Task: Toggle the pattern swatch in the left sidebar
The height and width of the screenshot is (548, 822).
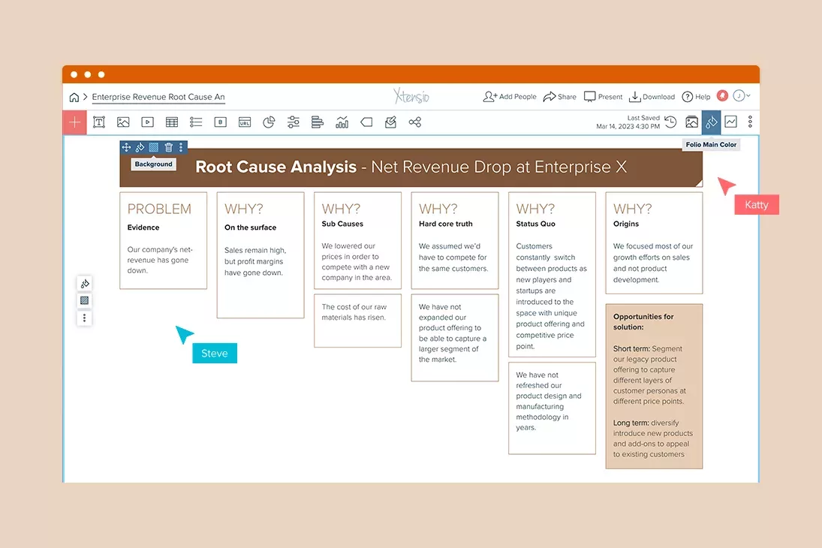Action: [84, 300]
